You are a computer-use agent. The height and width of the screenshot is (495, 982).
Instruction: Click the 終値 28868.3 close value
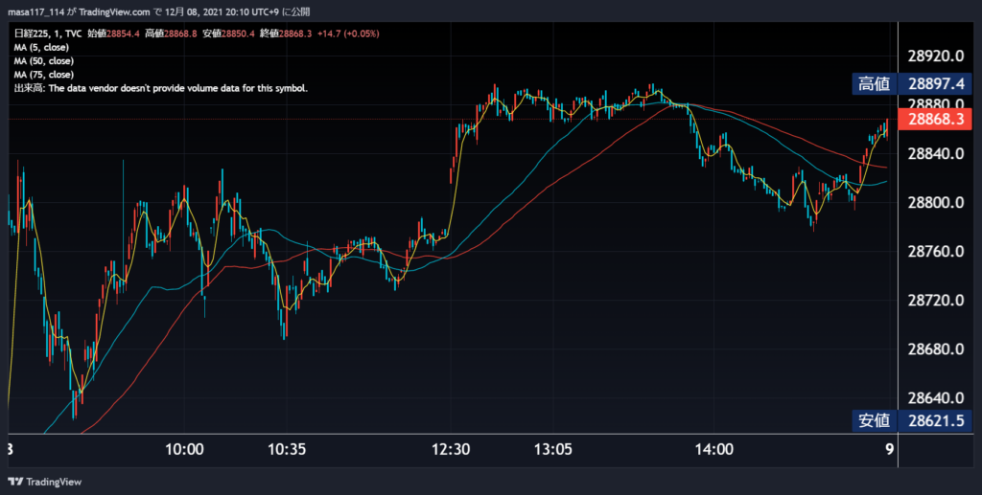(x=286, y=34)
